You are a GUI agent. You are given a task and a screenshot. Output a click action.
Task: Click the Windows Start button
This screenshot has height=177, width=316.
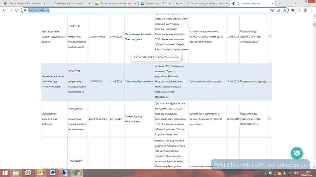(x=5, y=173)
